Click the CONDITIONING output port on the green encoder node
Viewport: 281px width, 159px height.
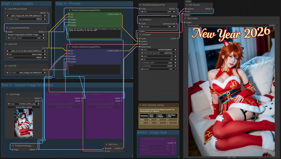(121, 14)
